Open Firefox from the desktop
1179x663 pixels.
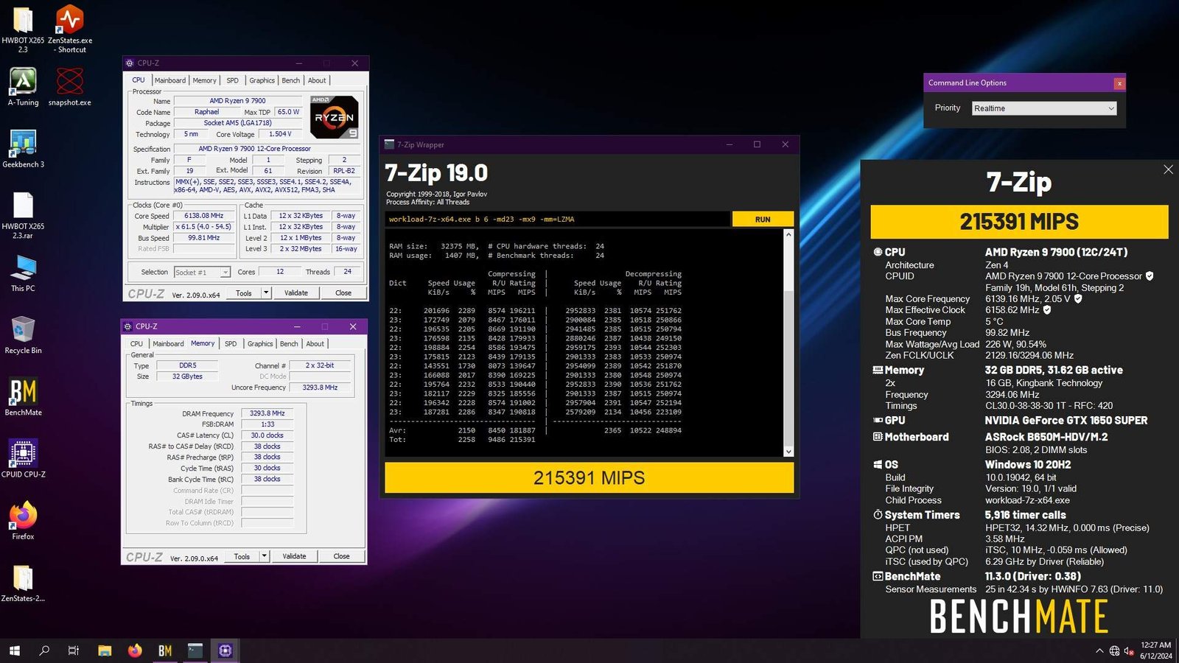tap(23, 516)
